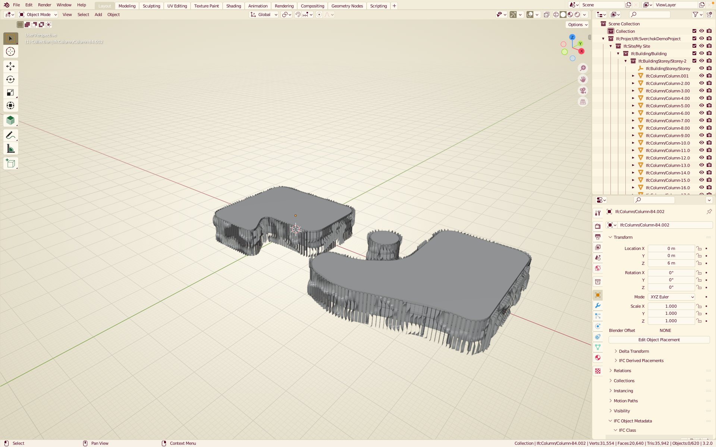Add a new workspace with plus button
Viewport: 716px width, 447px height.
394,6
